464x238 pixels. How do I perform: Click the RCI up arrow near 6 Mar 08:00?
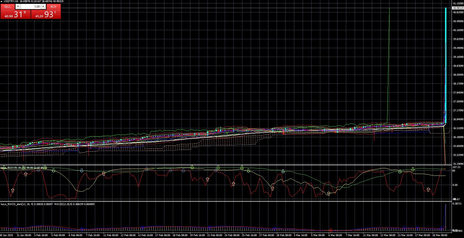point(328,193)
